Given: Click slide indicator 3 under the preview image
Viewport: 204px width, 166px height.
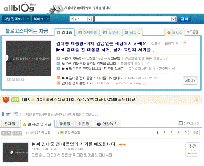Looking at the screenshot, I should [18, 79].
